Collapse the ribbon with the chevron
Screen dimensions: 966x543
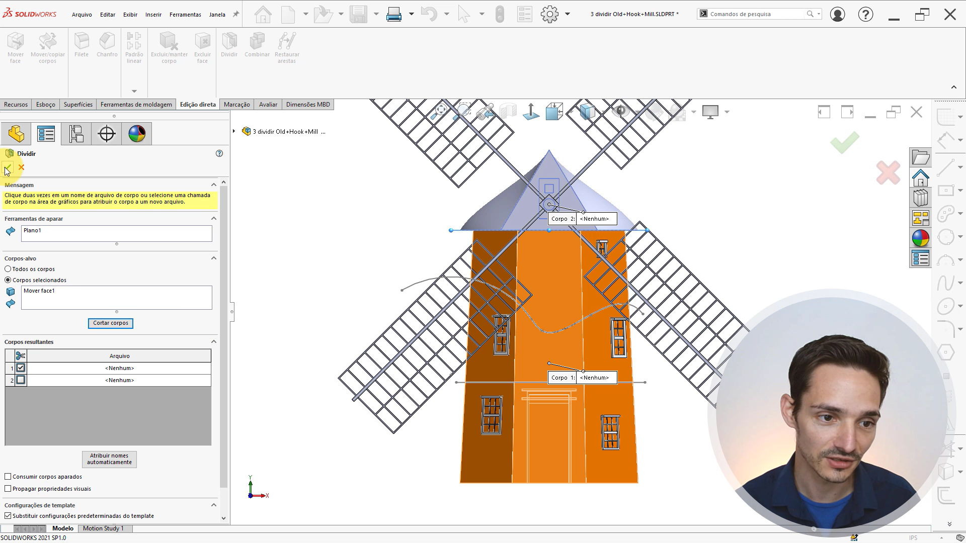(x=954, y=87)
